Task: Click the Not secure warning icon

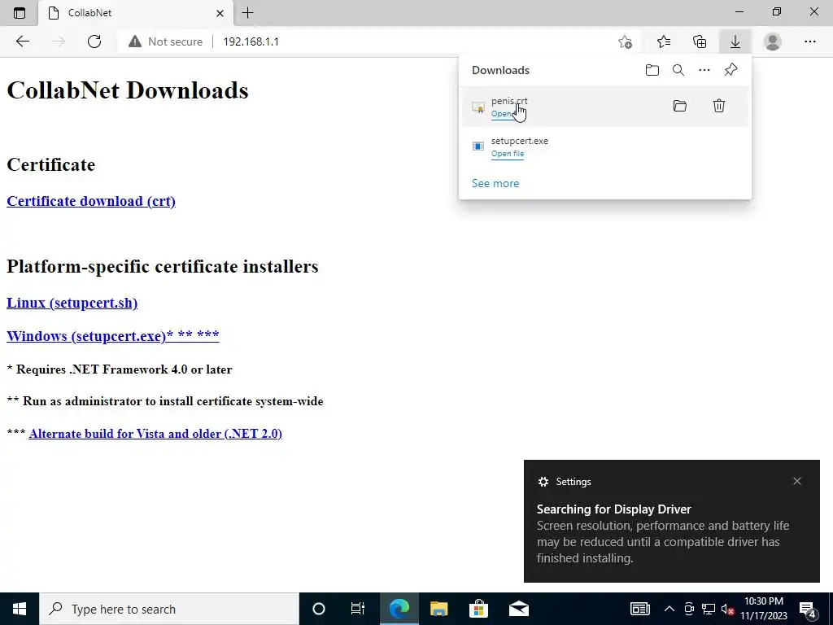Action: point(135,42)
